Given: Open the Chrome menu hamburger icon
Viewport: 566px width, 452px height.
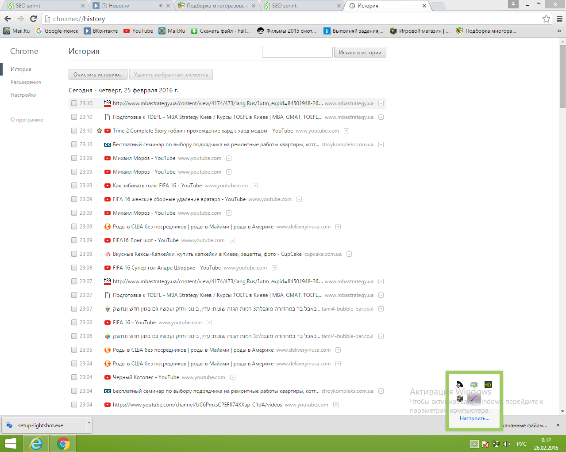Looking at the screenshot, I should (x=559, y=19).
